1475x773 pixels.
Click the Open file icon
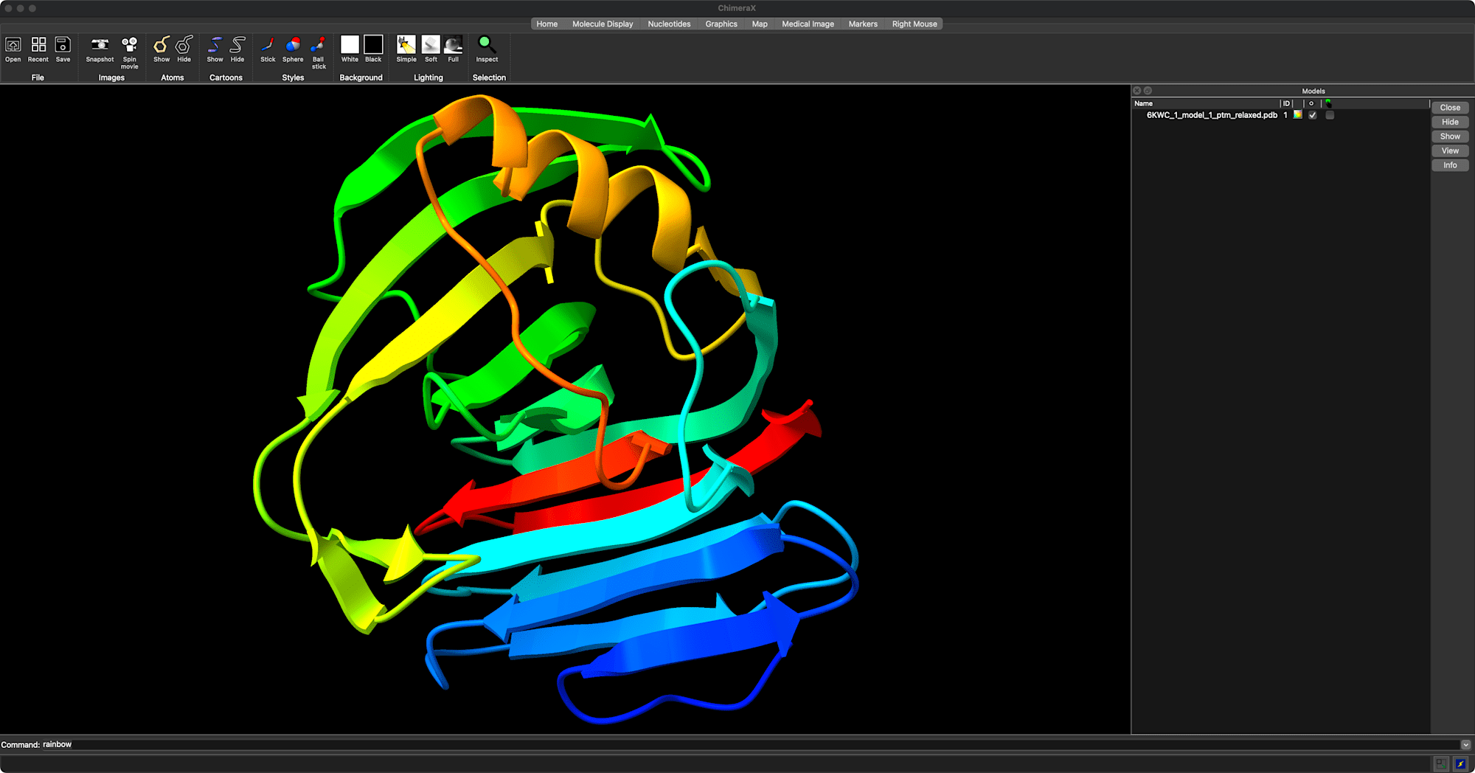pyautogui.click(x=13, y=45)
